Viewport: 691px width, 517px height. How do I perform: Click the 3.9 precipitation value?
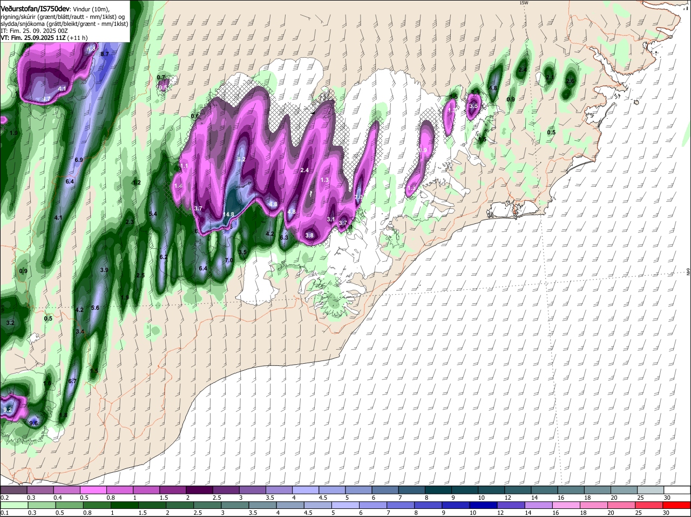click(104, 270)
